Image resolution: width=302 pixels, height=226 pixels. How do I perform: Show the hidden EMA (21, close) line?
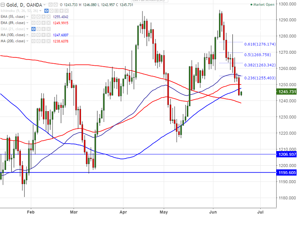pyautogui.click(x=33, y=29)
